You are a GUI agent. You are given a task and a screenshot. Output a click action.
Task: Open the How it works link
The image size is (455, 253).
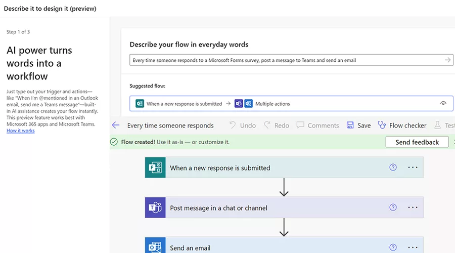pos(21,131)
